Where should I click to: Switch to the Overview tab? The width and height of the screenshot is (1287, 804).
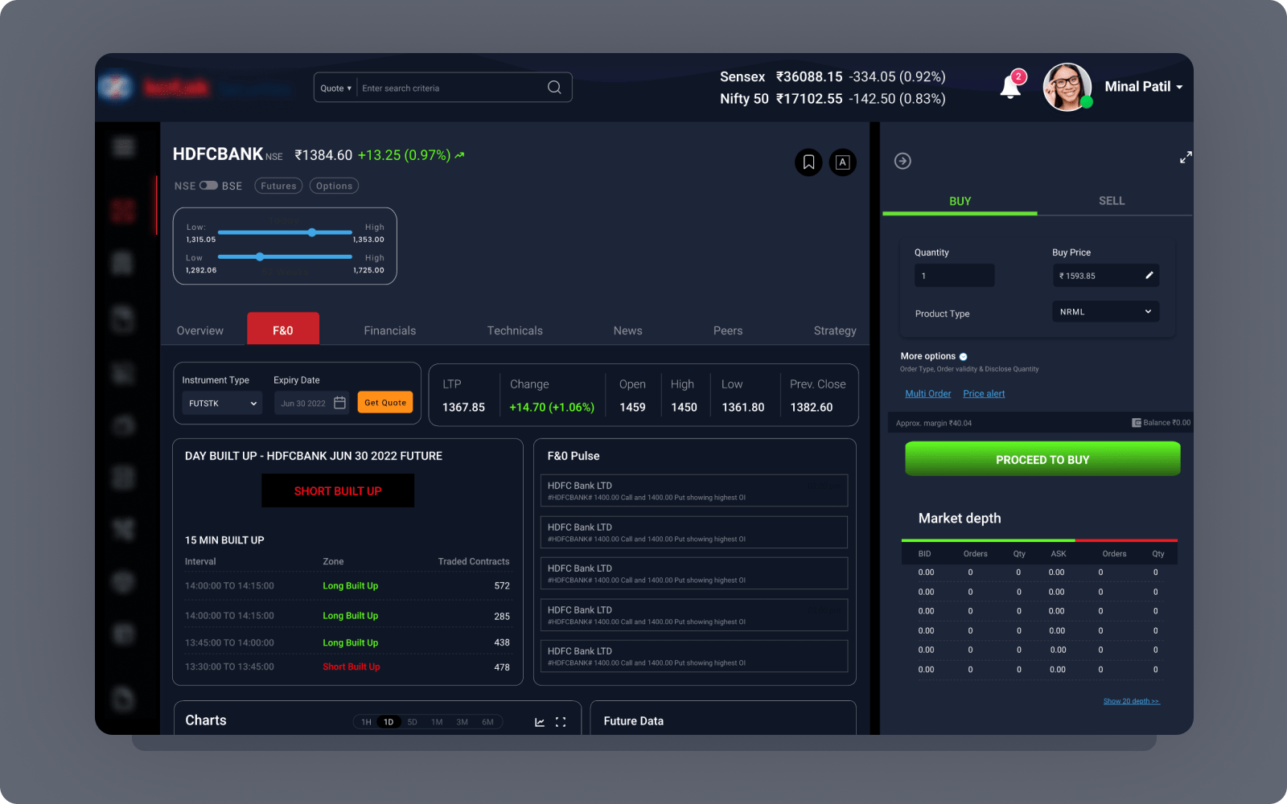coord(200,330)
